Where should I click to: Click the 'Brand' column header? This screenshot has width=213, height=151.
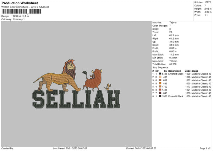195,71
